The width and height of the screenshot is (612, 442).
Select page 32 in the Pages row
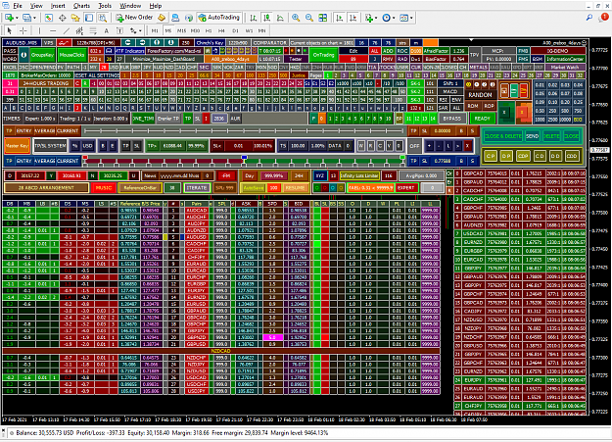581,75
